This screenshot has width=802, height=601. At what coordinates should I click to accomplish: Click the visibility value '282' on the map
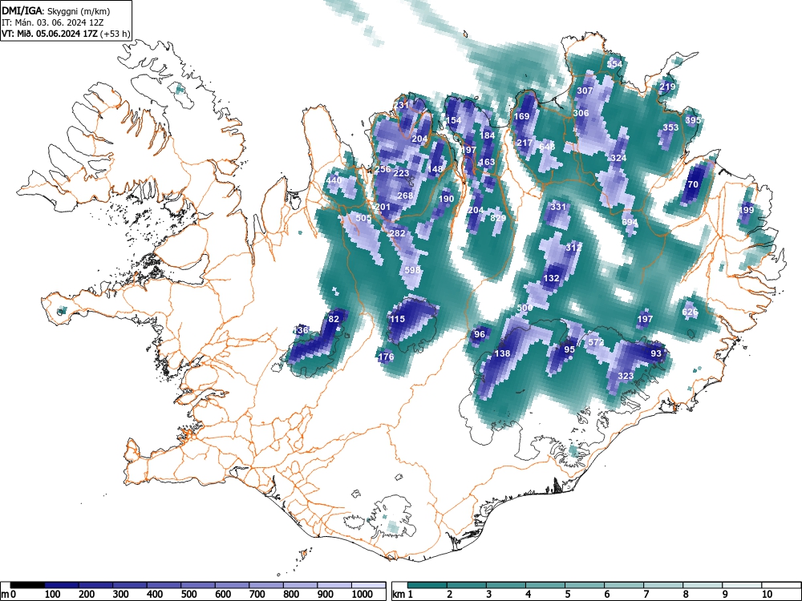[x=398, y=233]
